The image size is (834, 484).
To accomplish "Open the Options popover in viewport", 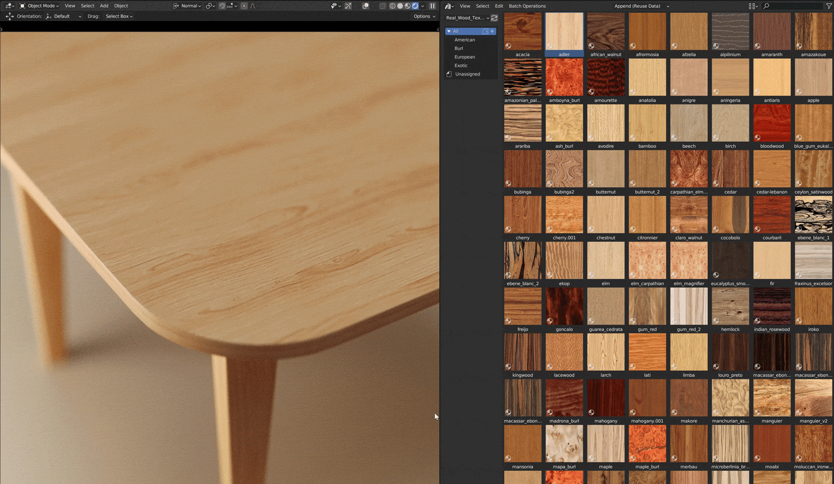I will [424, 16].
